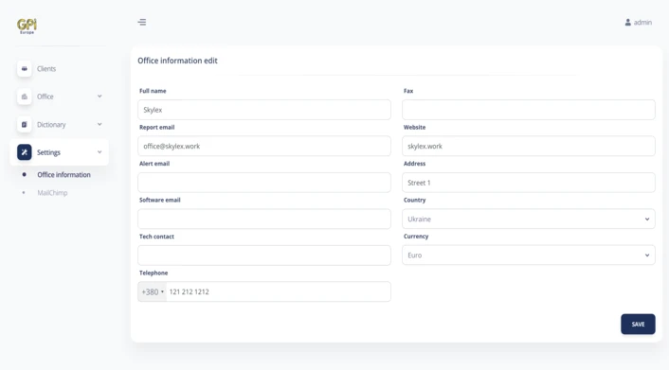Open the +380 phone country code selector
Image resolution: width=669 pixels, height=370 pixels.
click(x=153, y=291)
